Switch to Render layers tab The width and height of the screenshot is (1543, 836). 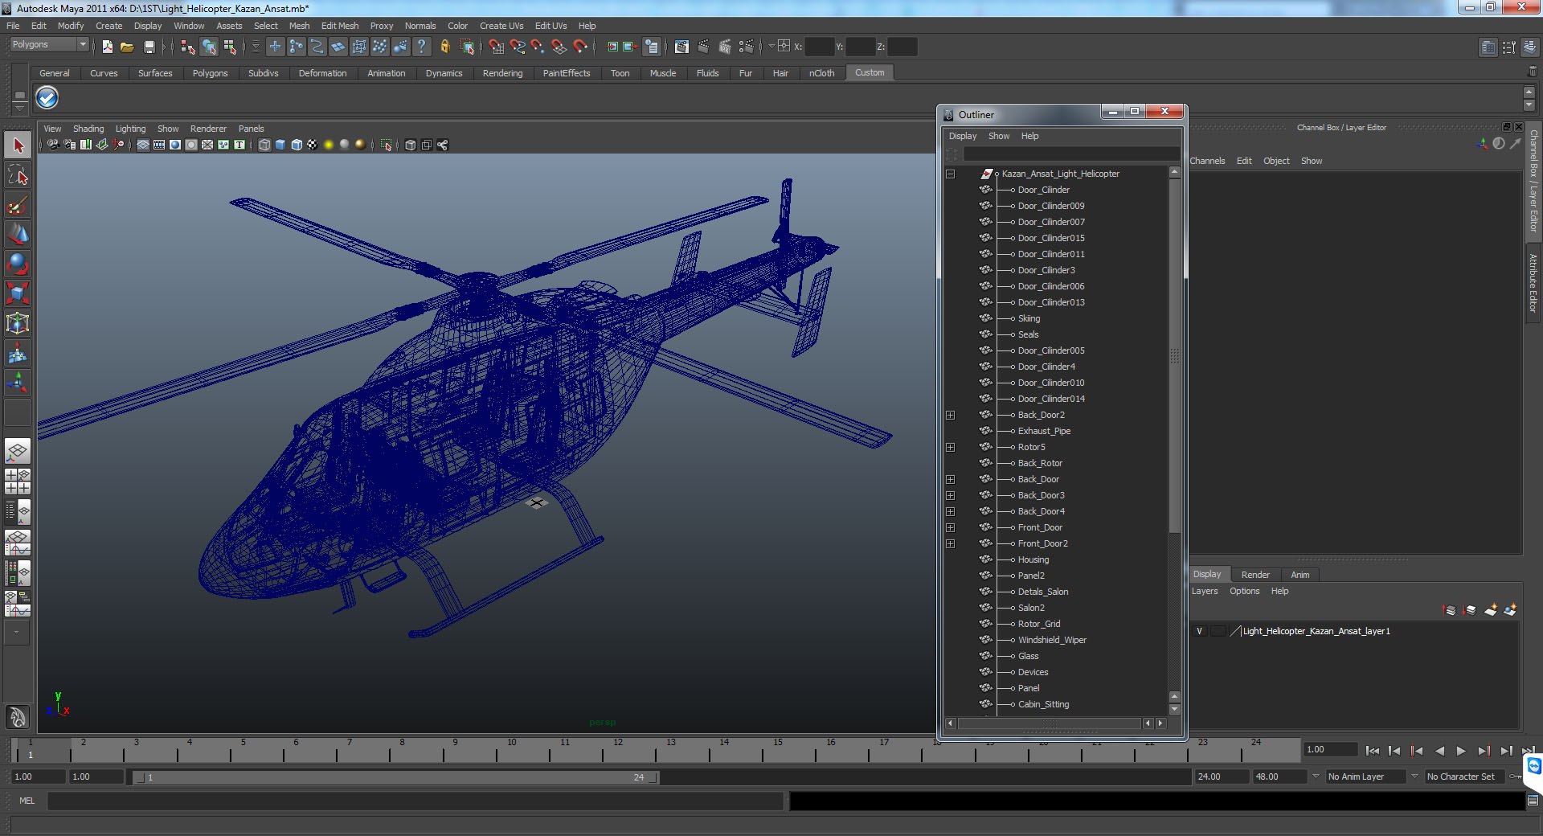point(1255,575)
